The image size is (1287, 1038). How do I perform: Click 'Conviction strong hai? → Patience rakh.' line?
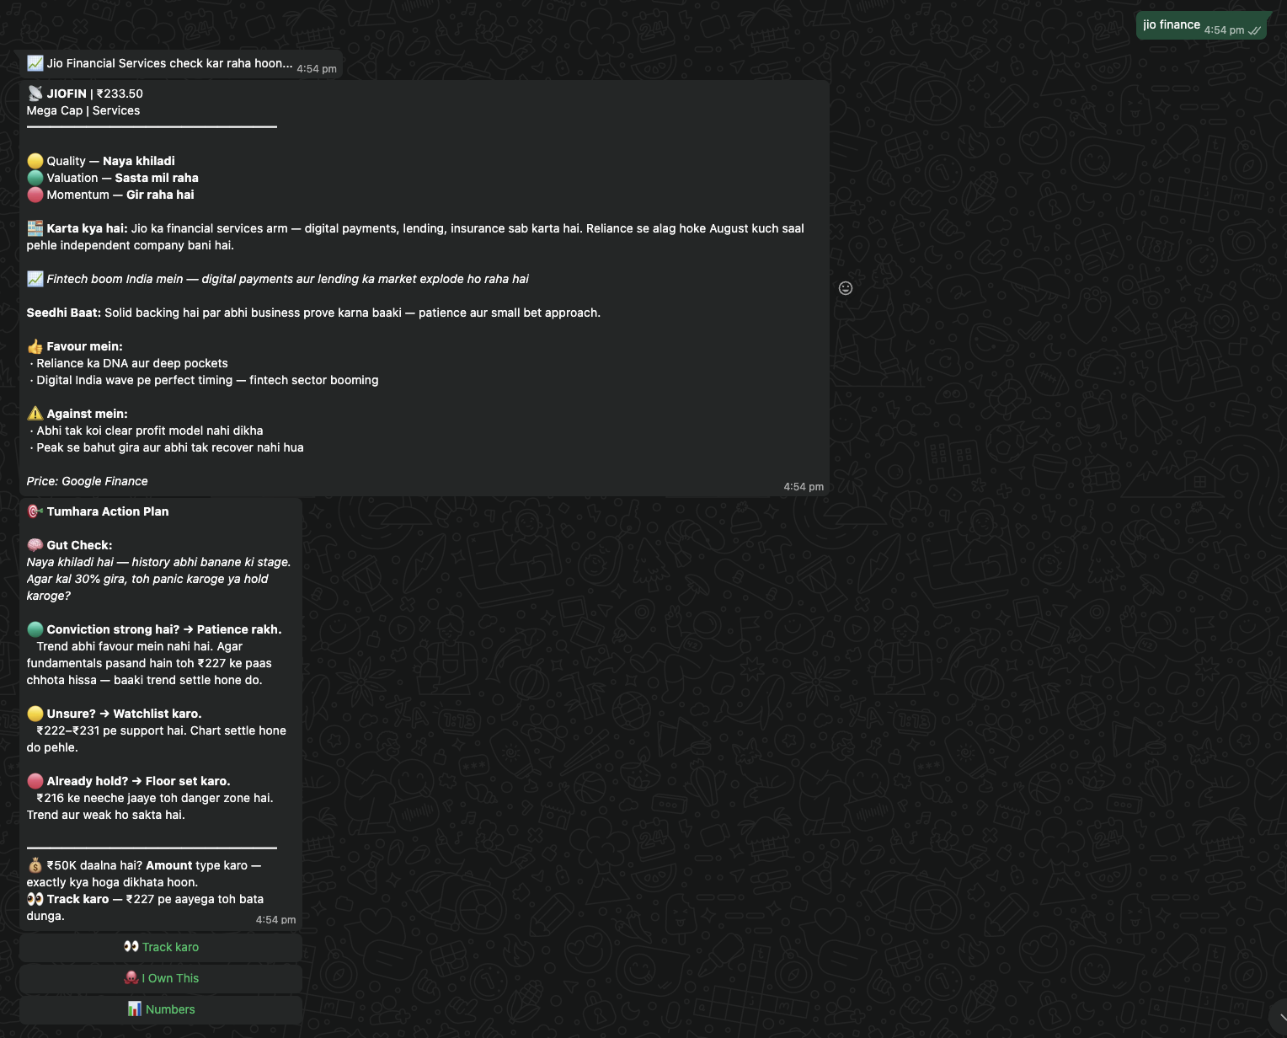[x=154, y=629]
